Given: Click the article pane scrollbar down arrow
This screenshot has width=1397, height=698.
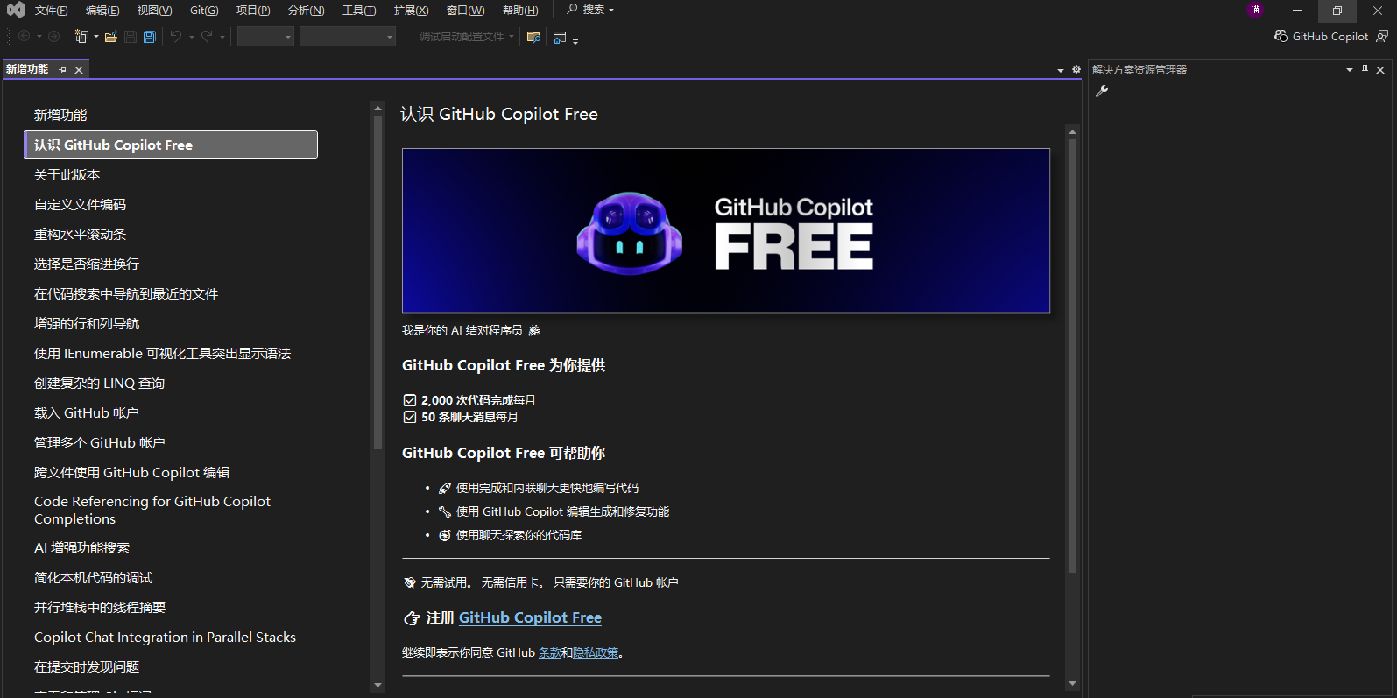Looking at the screenshot, I should [1072, 683].
